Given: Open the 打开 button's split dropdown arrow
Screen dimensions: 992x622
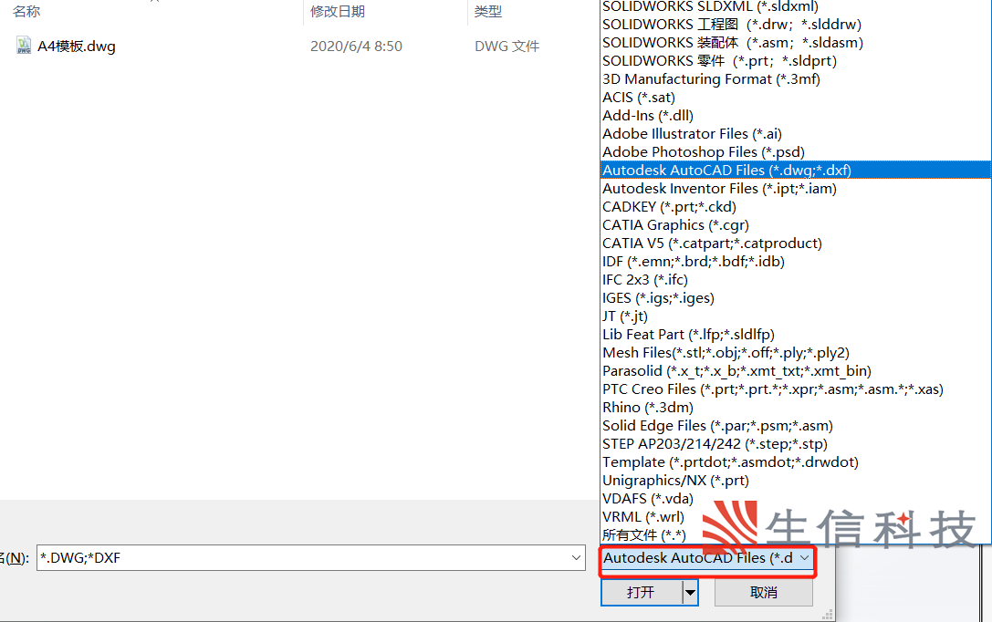Looking at the screenshot, I should coord(690,593).
